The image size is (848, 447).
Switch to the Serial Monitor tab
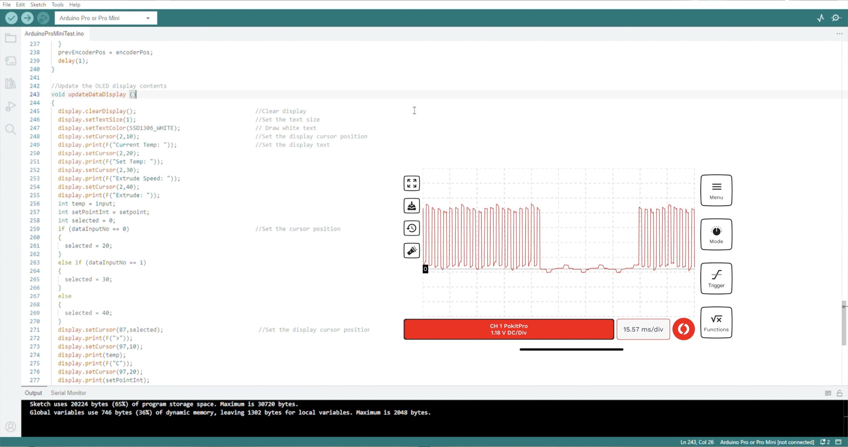pos(68,393)
